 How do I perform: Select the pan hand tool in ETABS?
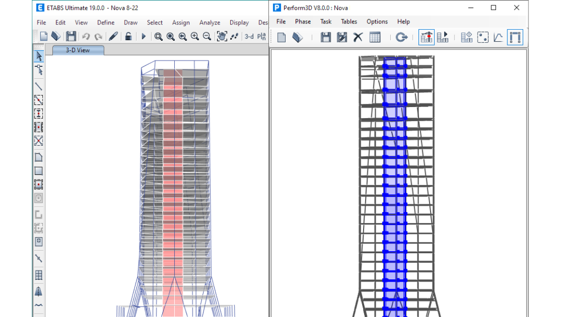click(x=222, y=36)
